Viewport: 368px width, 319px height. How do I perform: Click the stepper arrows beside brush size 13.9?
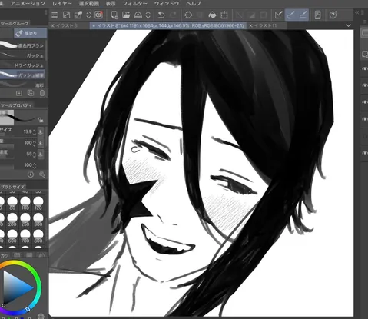[x=35, y=131]
